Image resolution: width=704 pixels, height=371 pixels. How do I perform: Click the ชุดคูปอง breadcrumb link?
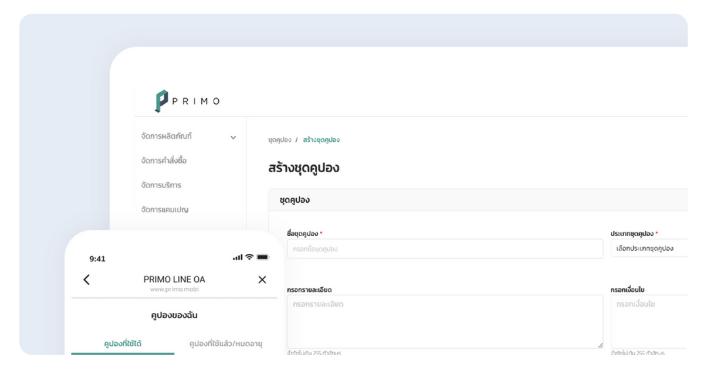pyautogui.click(x=279, y=140)
